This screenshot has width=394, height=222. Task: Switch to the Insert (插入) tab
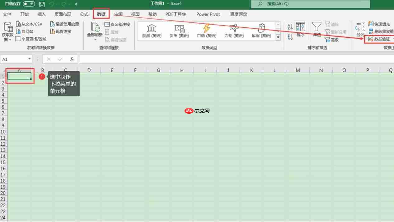[x=41, y=14]
